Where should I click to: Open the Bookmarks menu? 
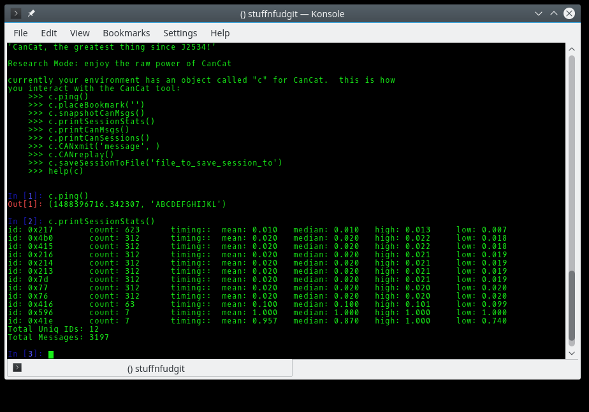pyautogui.click(x=126, y=33)
